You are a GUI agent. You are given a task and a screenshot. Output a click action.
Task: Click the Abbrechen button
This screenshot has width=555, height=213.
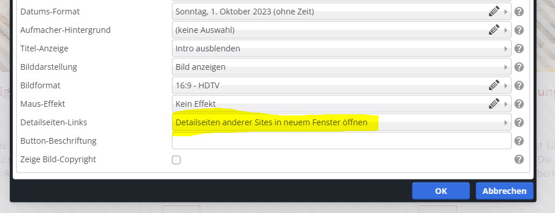(505, 191)
